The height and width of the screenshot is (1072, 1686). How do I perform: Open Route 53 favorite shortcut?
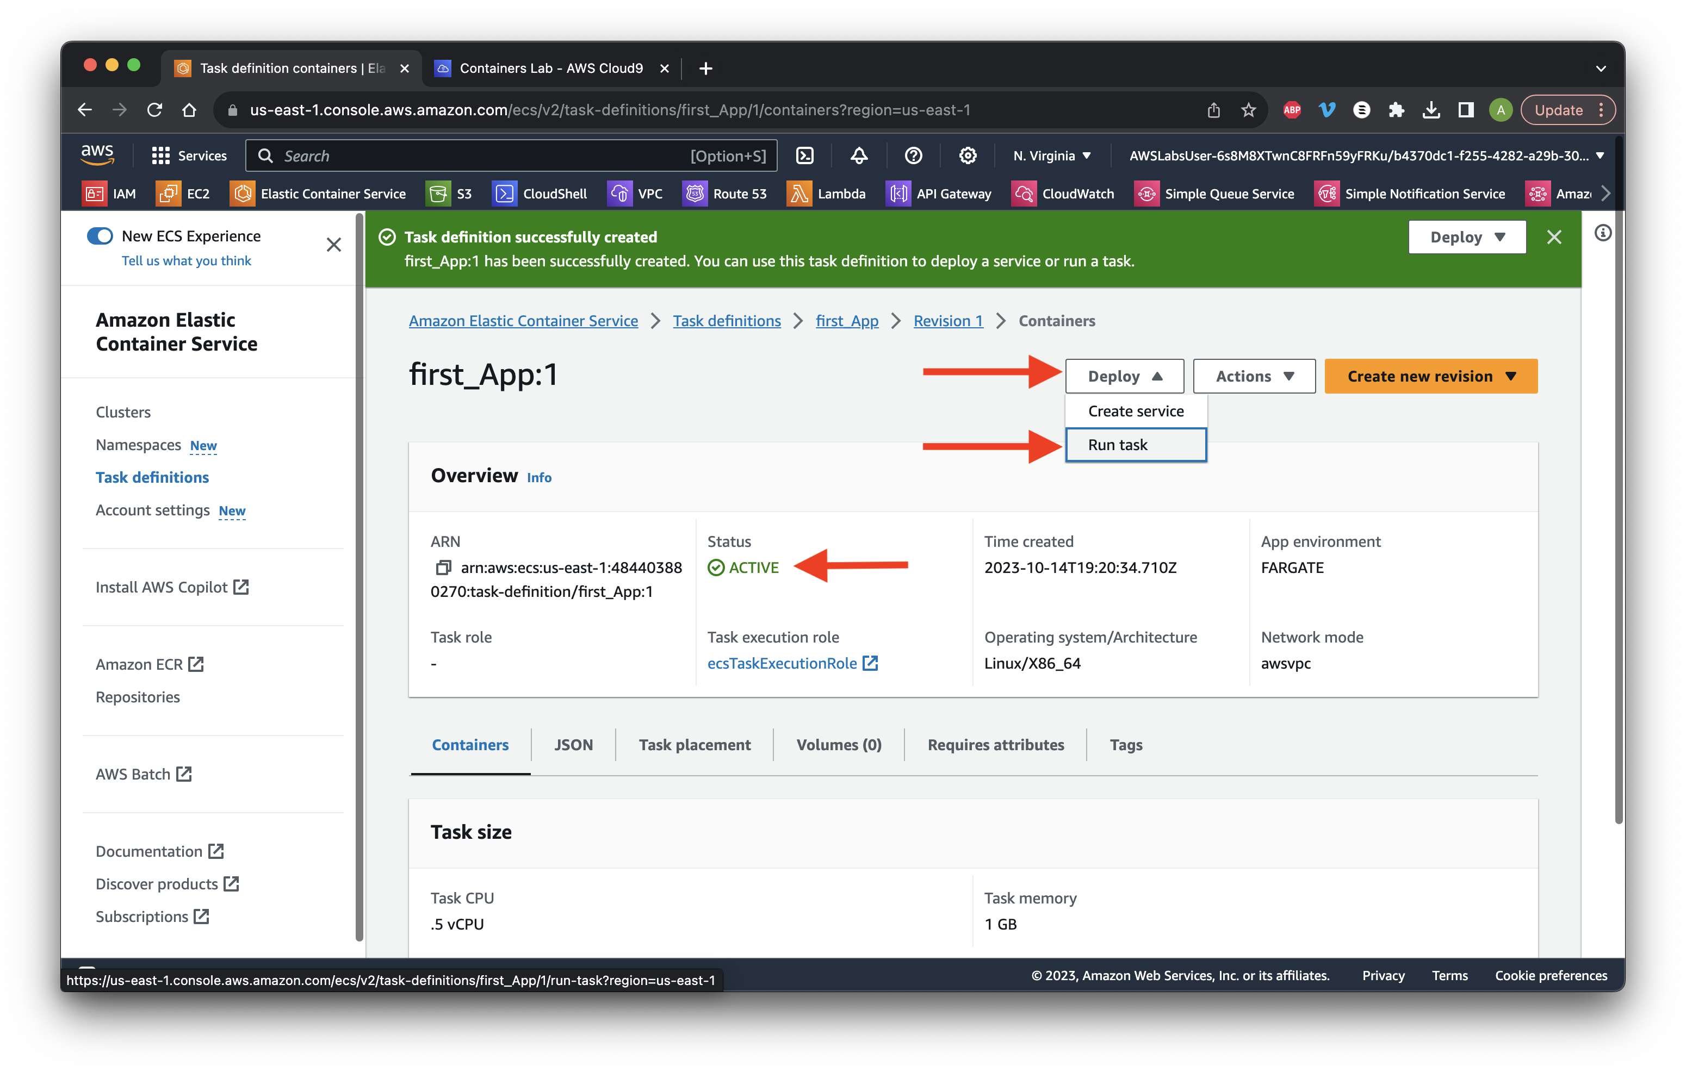click(724, 194)
